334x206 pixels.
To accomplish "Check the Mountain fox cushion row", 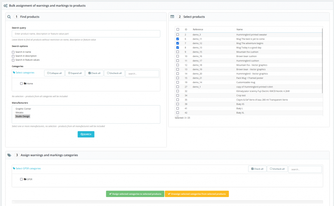I will (x=178, y=52).
